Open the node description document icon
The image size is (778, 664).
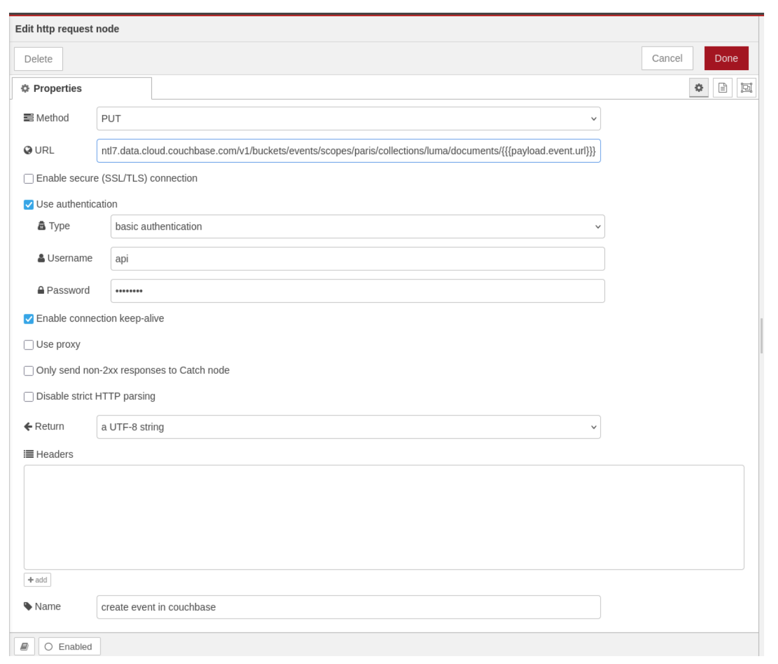pos(722,88)
